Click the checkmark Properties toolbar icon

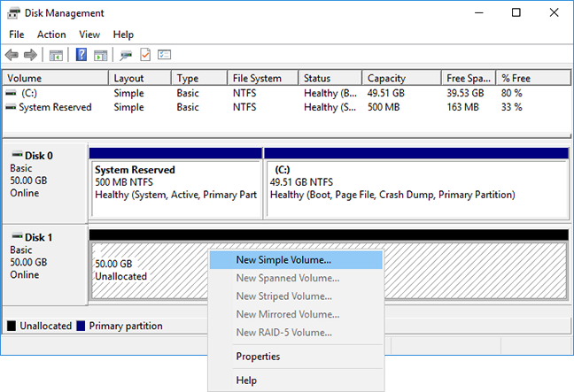coord(145,55)
